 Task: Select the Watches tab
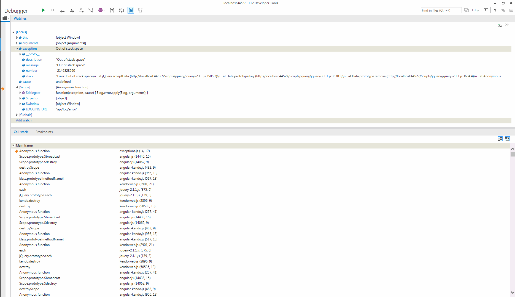[20, 18]
